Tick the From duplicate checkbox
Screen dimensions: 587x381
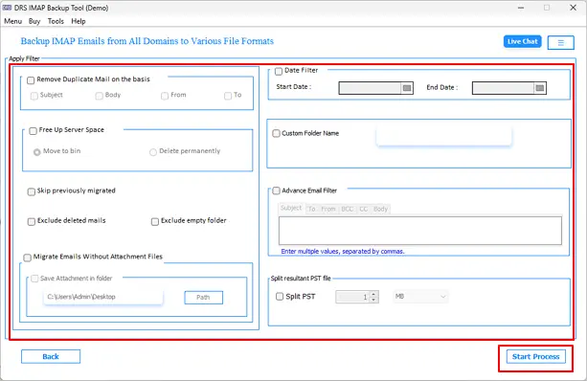click(165, 96)
